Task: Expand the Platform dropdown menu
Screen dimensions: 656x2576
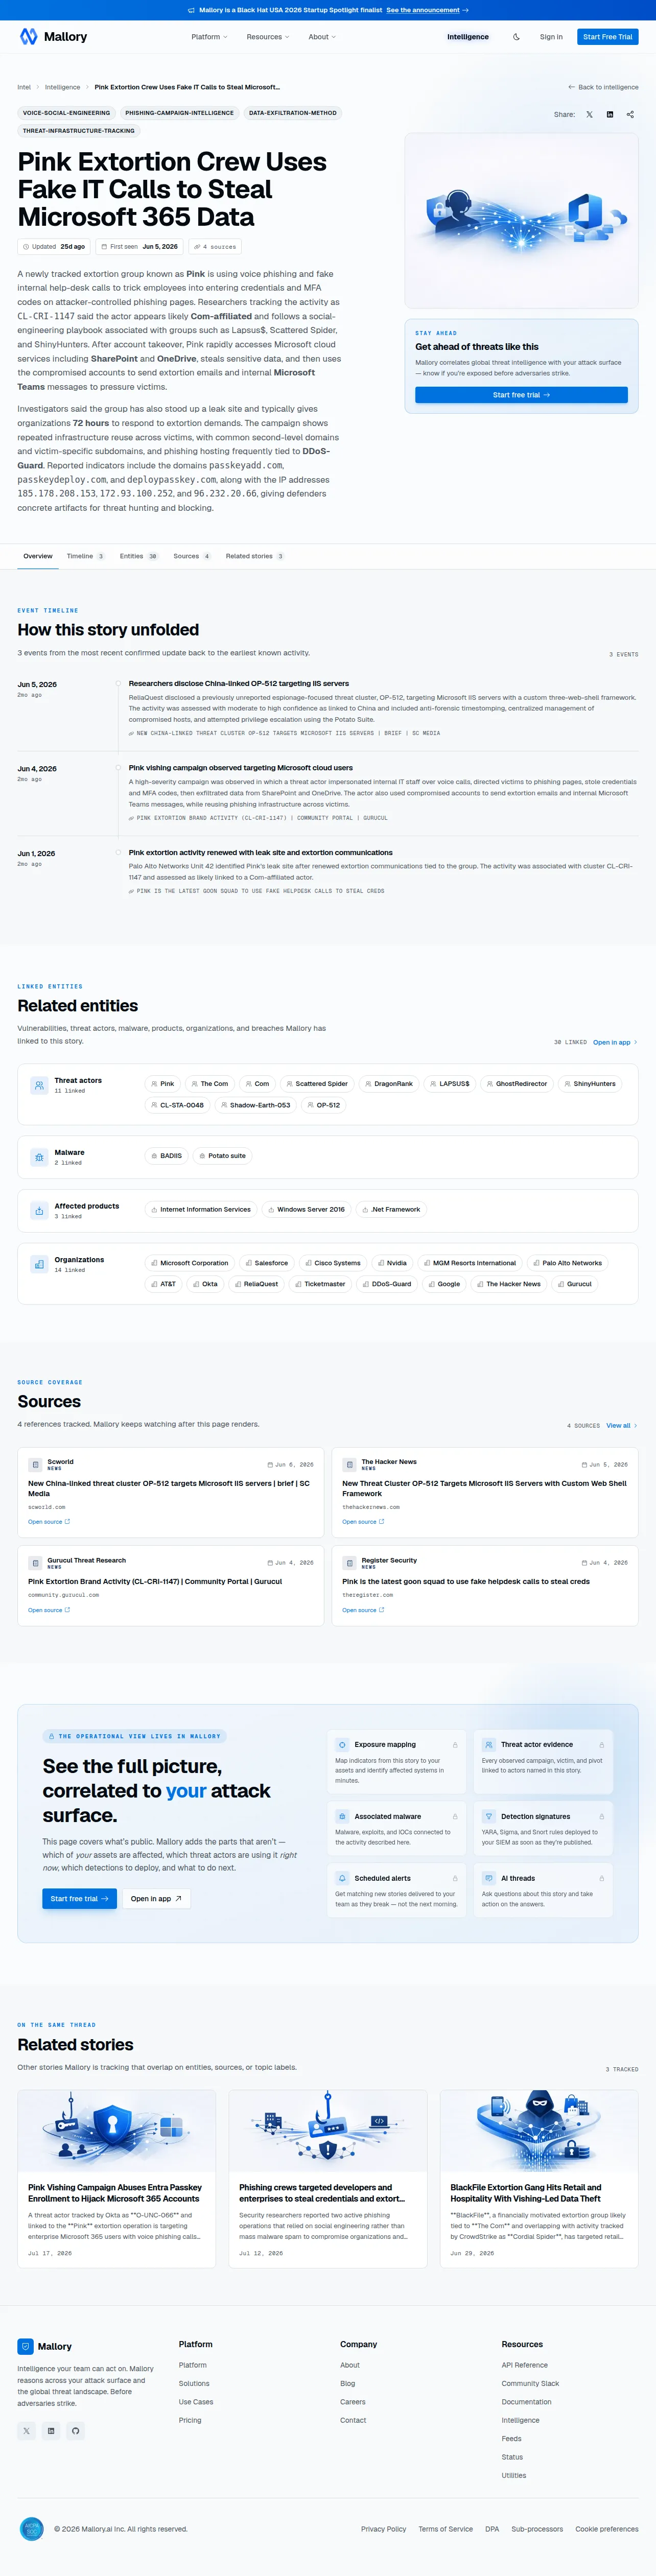Action: 209,37
